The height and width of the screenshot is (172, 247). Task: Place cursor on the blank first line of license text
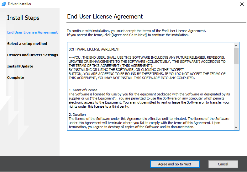point(125,45)
